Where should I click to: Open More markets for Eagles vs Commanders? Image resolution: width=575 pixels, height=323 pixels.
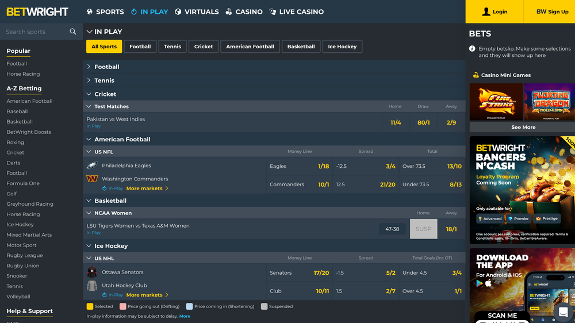tap(147, 189)
